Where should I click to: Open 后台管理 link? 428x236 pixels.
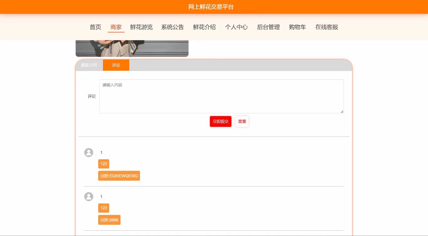[268, 27]
